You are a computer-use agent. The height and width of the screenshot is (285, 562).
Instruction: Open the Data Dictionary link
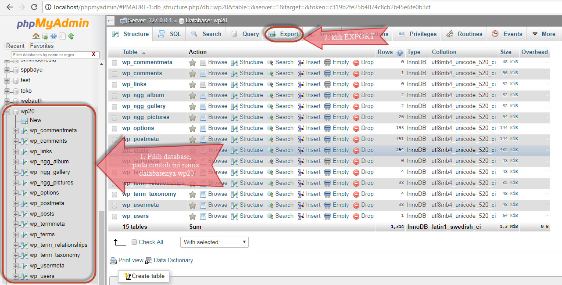pos(173,260)
